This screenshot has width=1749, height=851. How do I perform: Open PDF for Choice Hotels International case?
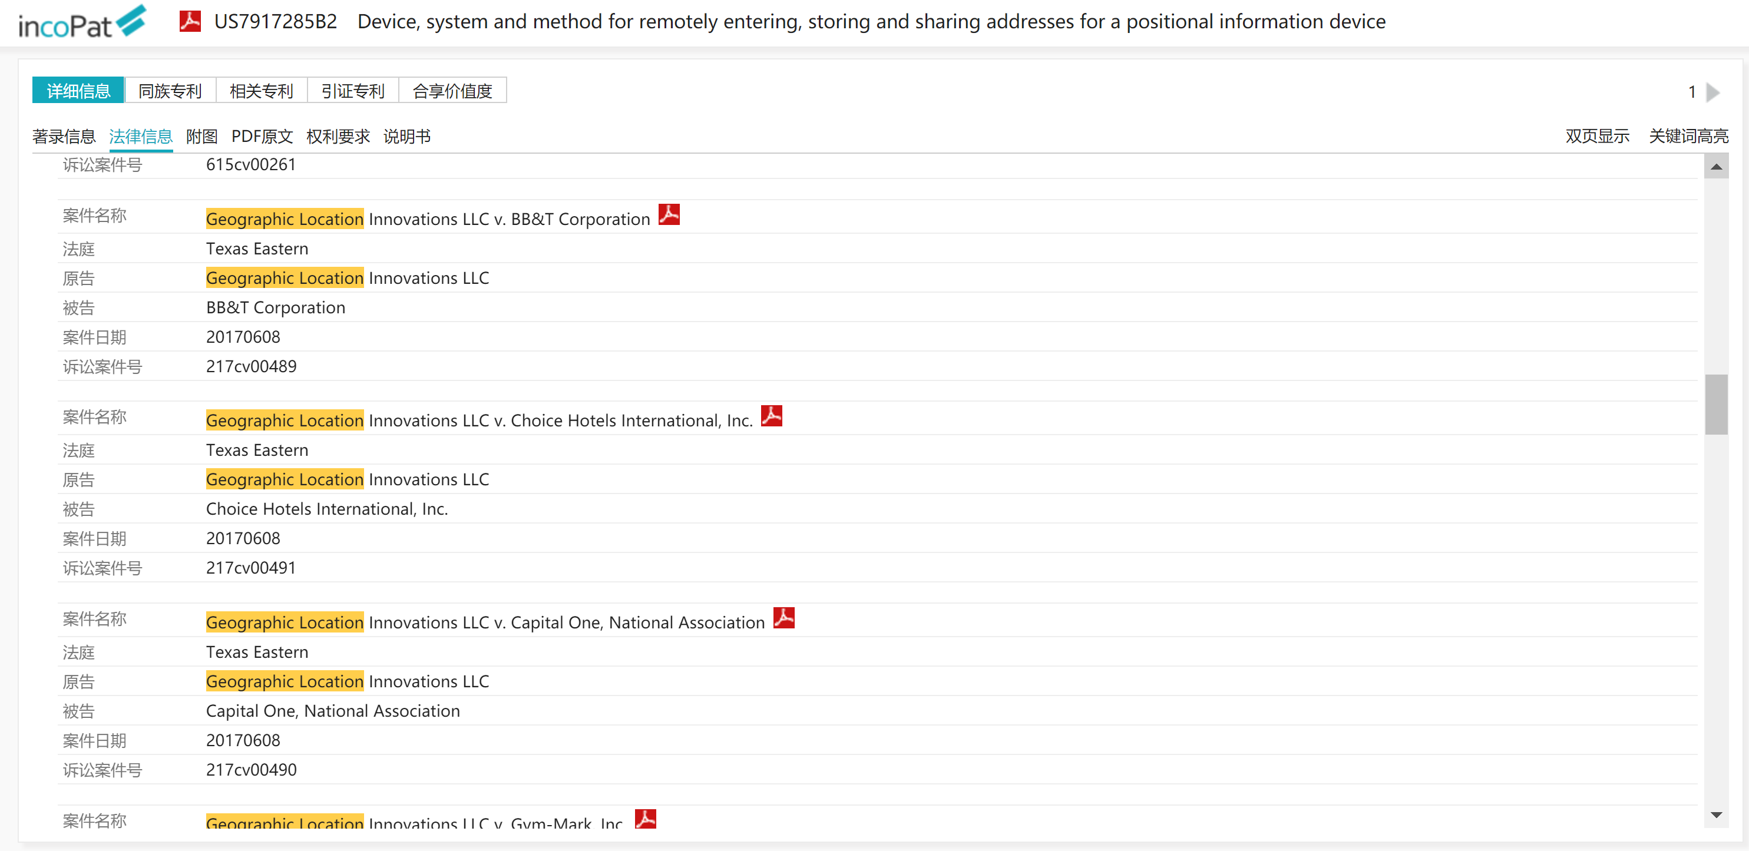(771, 416)
